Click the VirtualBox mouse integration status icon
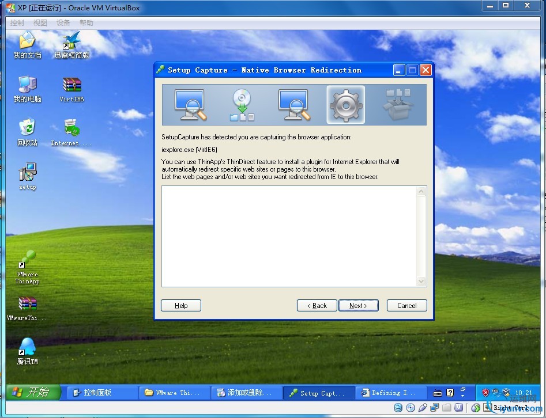 475,408
